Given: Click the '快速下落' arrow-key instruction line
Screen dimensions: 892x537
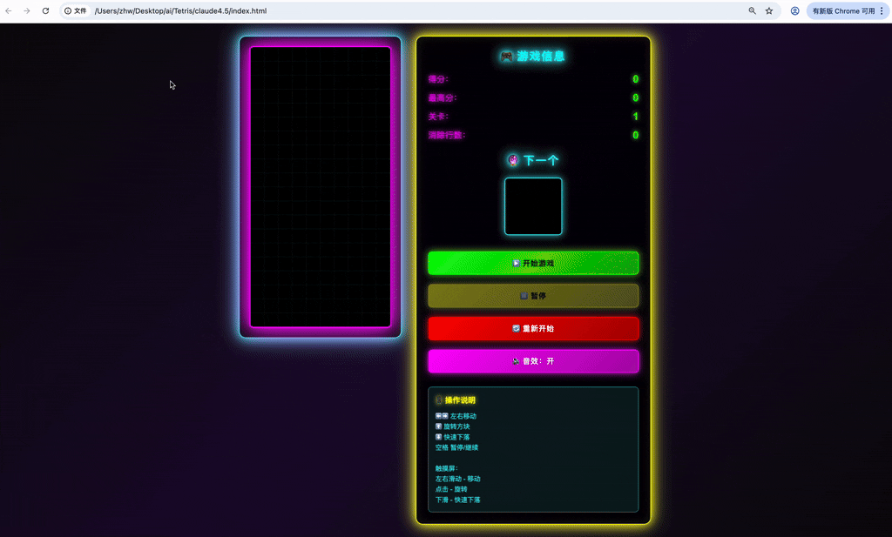Looking at the screenshot, I should coord(452,437).
